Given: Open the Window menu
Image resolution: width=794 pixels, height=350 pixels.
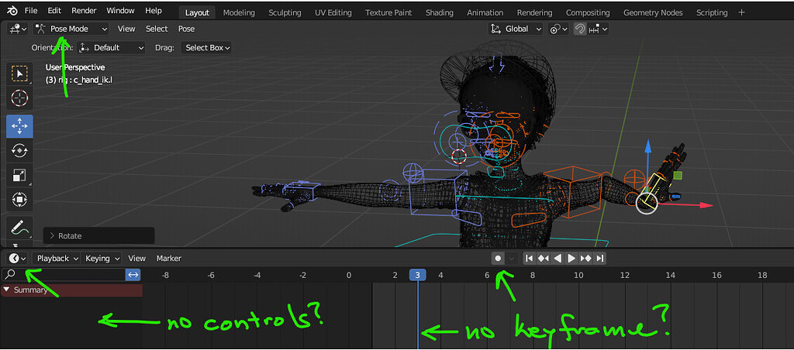Looking at the screenshot, I should click(x=120, y=11).
